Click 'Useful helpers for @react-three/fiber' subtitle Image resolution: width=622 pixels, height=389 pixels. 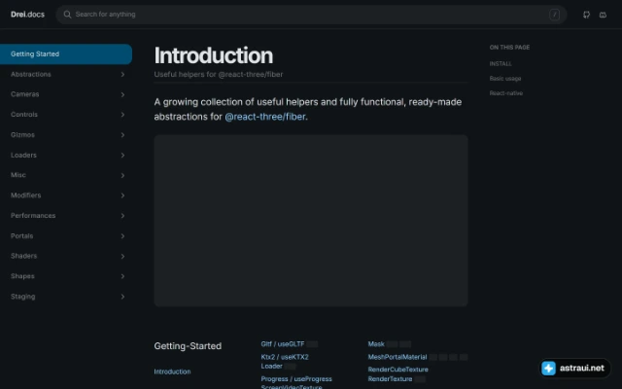pos(218,74)
